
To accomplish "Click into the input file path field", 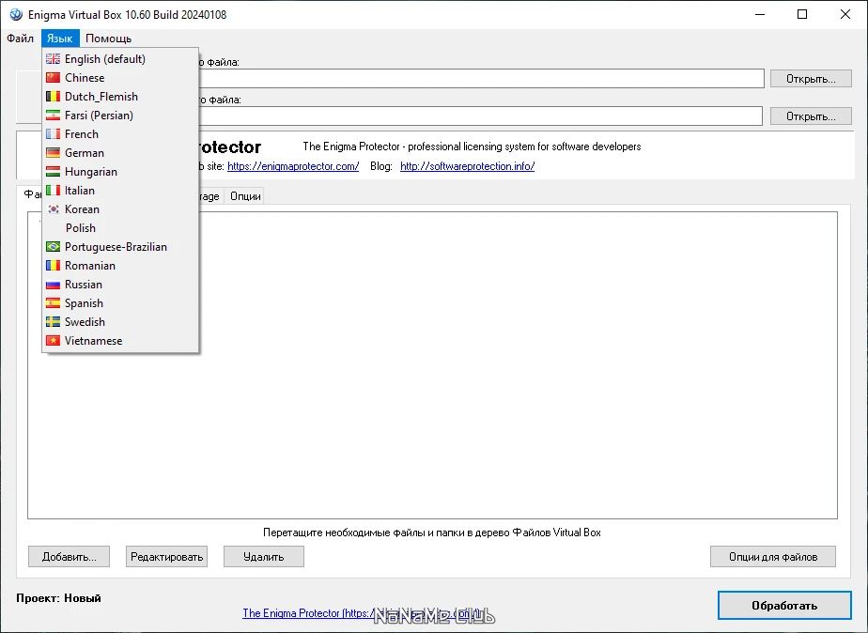I will tap(481, 79).
